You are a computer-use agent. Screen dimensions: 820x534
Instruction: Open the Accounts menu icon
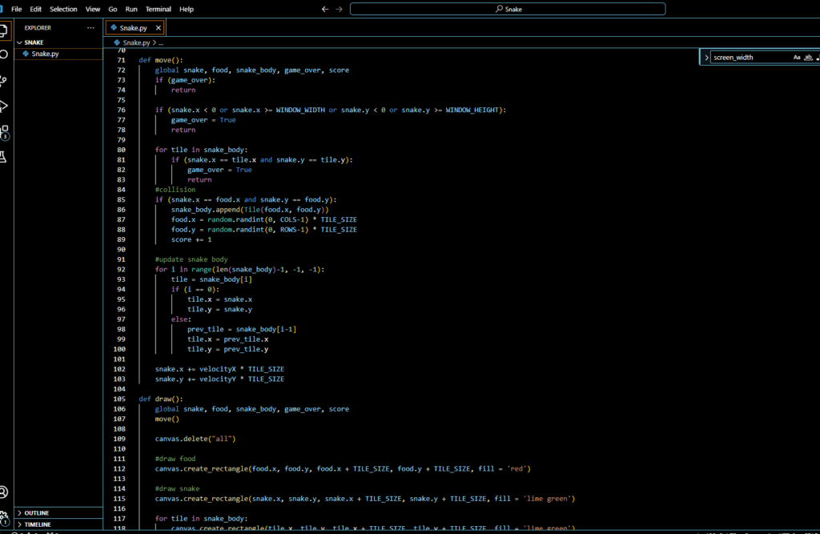coord(3,492)
